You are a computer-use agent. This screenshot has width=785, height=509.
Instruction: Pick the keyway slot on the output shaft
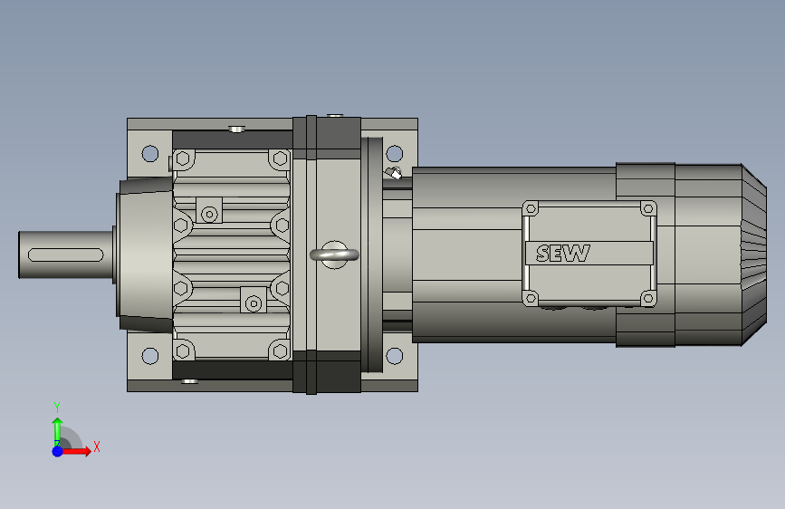(x=65, y=255)
